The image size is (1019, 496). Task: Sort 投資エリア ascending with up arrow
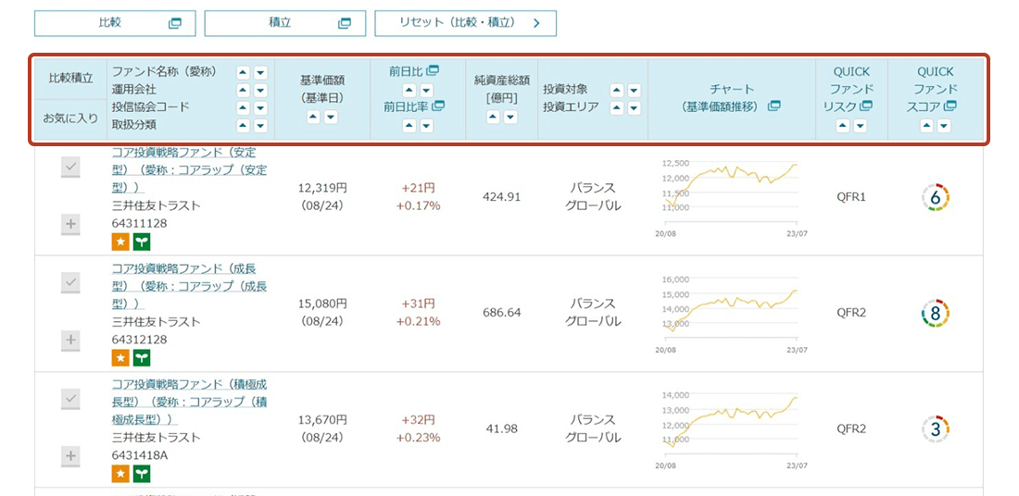tap(617, 107)
